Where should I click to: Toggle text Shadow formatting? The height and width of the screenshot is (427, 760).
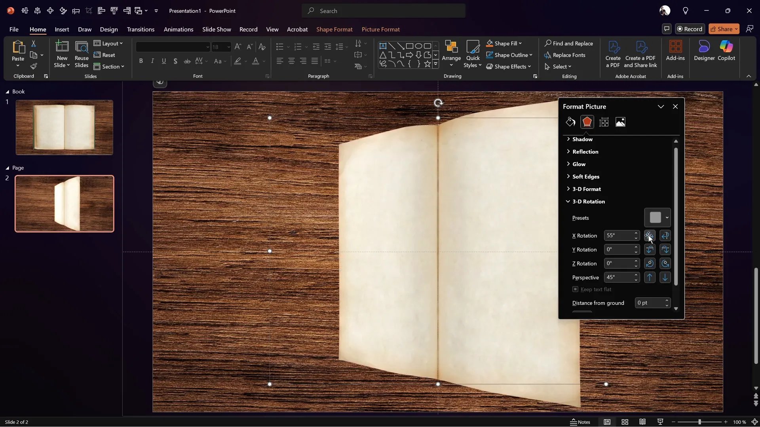(175, 61)
